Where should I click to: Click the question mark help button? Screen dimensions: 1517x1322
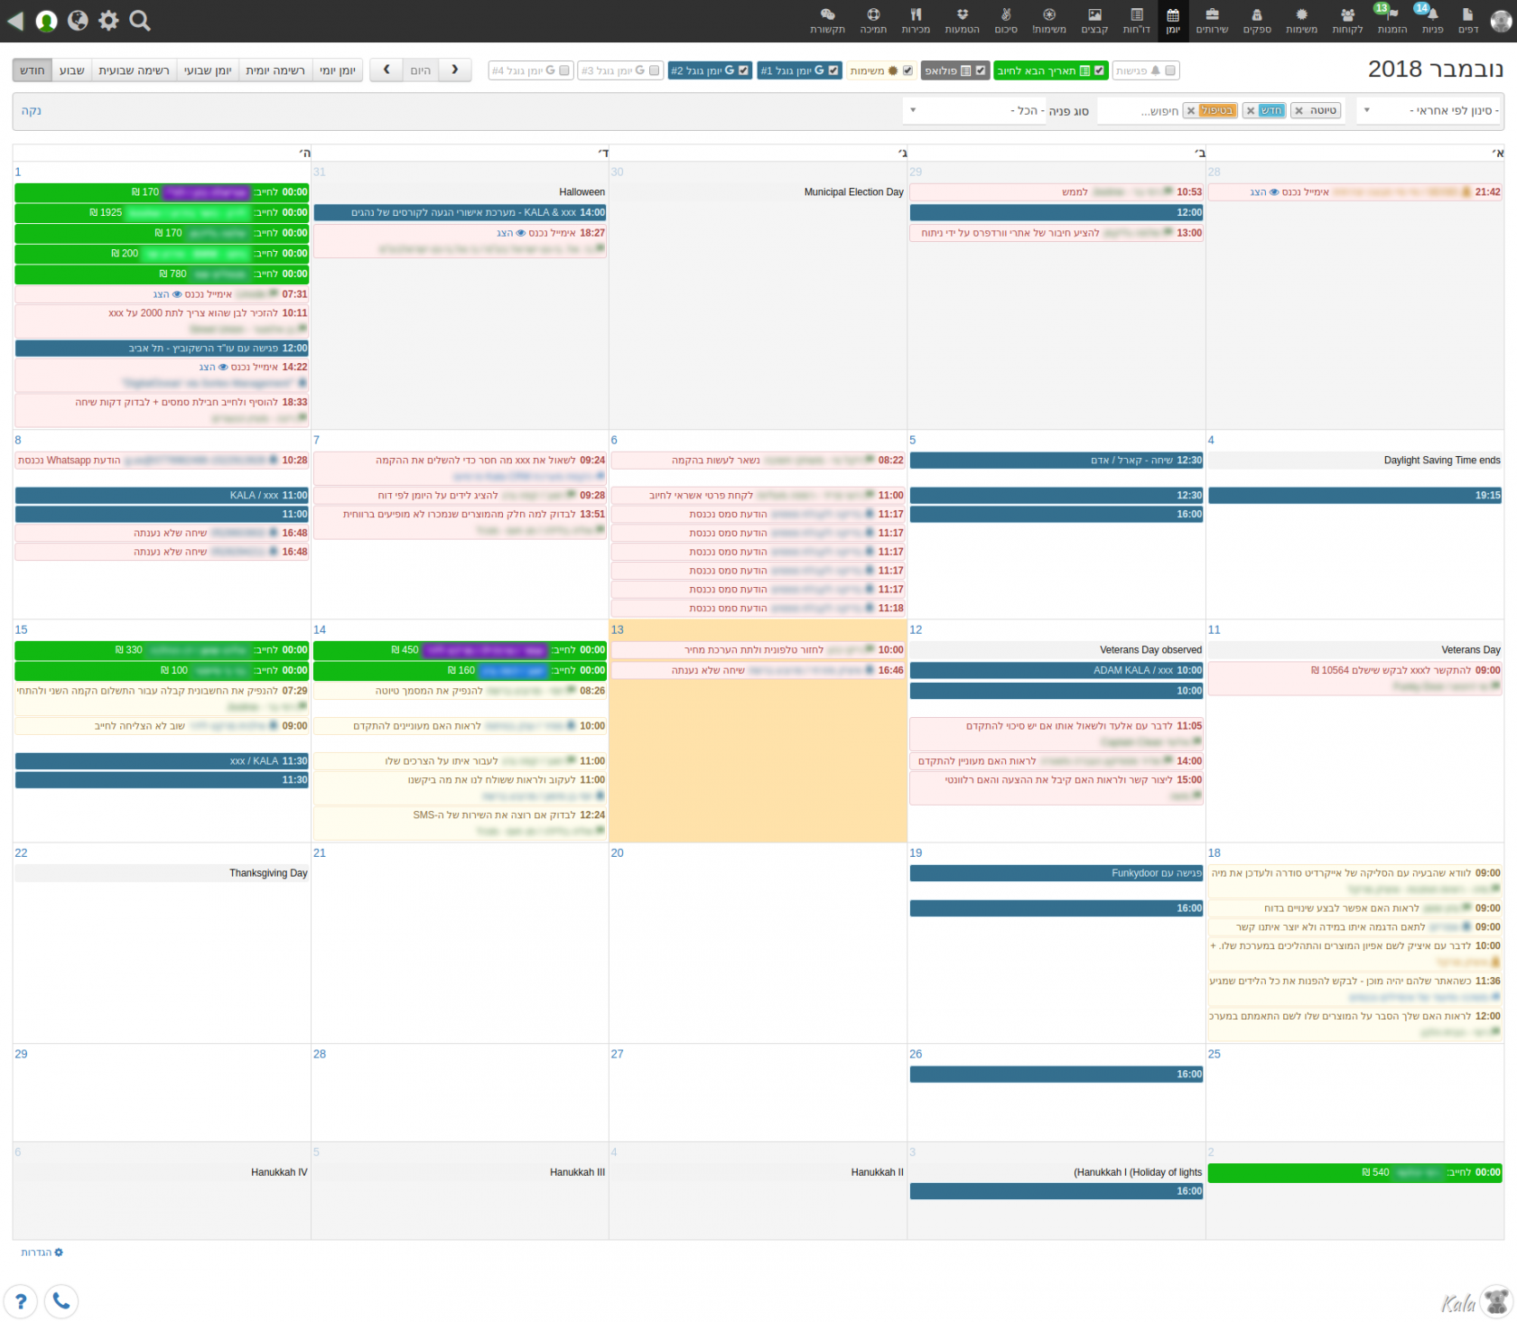[20, 1301]
